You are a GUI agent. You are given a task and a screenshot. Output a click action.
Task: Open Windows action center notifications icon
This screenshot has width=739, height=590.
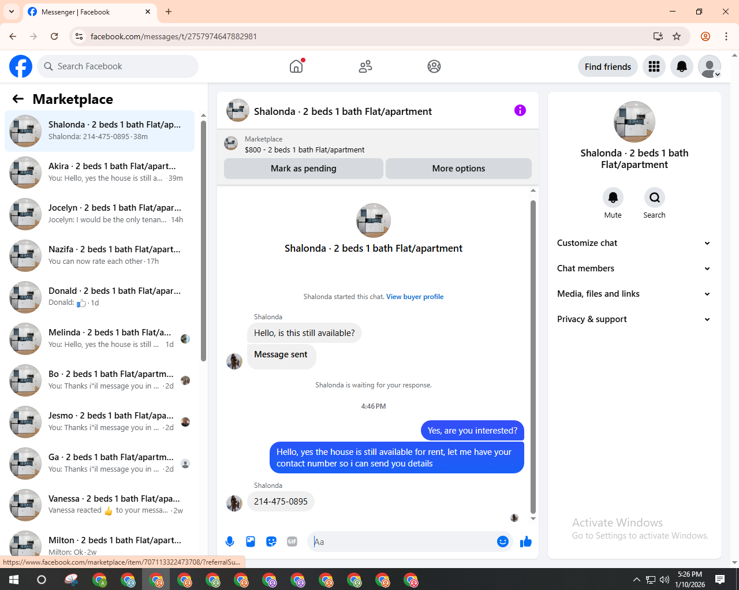pyautogui.click(x=720, y=580)
